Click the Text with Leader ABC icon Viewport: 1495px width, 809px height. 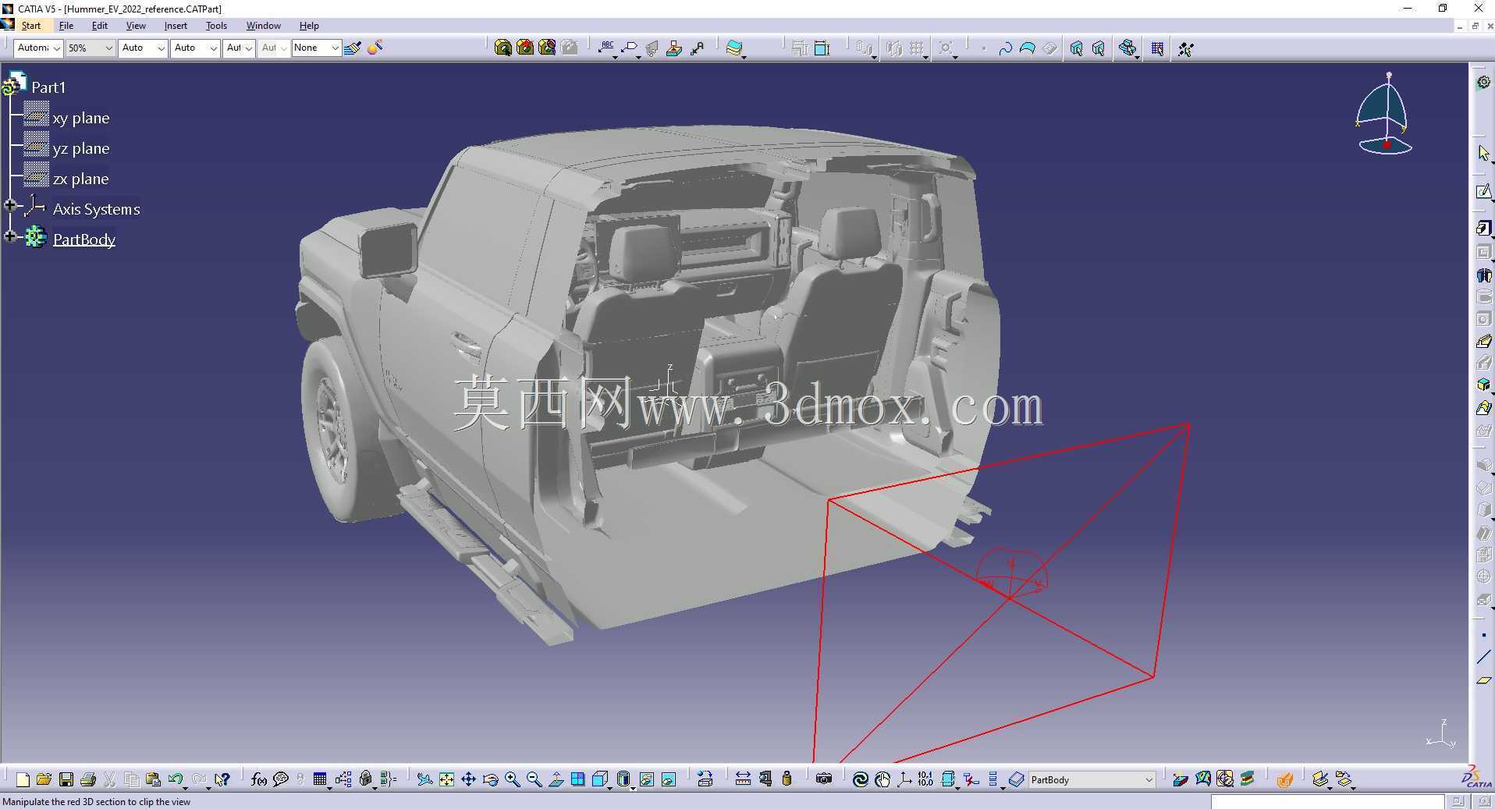pos(606,48)
